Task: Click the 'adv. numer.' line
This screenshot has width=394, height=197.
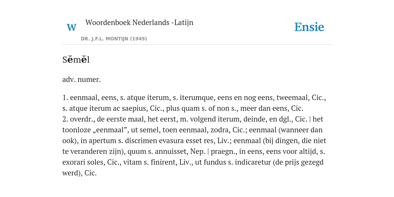Action: (x=82, y=80)
